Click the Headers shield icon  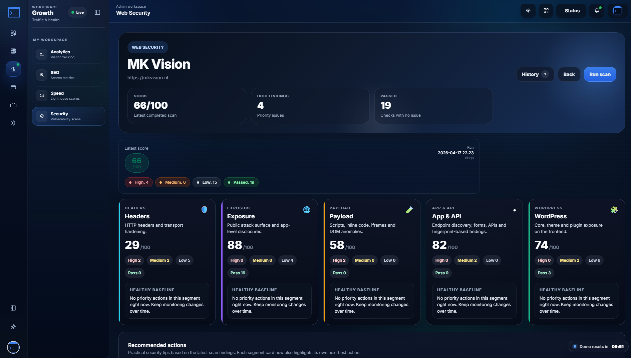click(x=204, y=210)
